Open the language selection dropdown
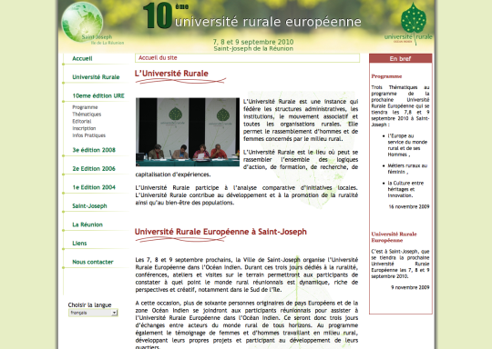This screenshot has width=492, height=349. (93, 313)
